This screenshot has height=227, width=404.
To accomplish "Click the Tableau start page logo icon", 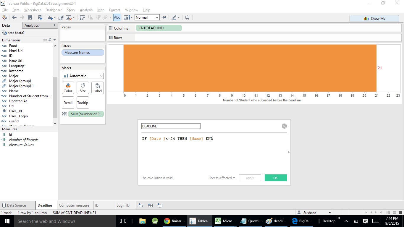I will click(x=4, y=17).
